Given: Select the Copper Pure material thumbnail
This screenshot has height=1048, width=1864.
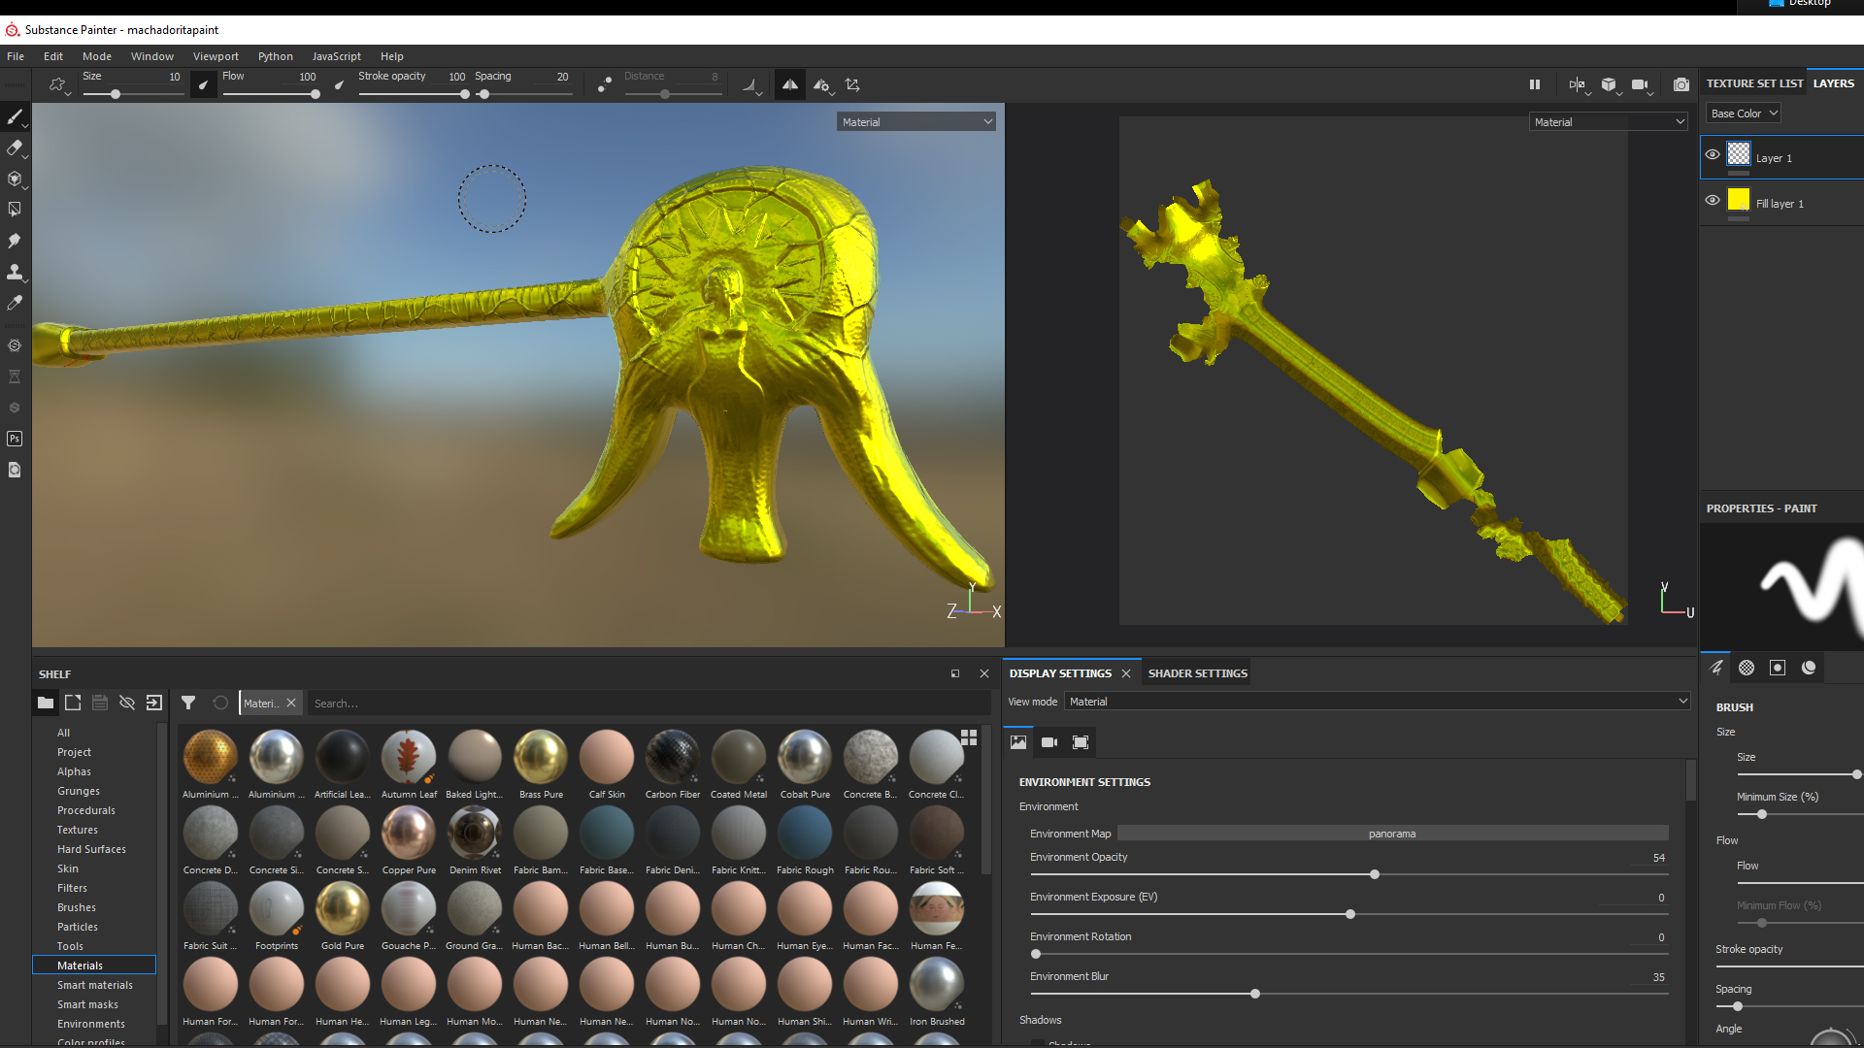Looking at the screenshot, I should point(409,833).
